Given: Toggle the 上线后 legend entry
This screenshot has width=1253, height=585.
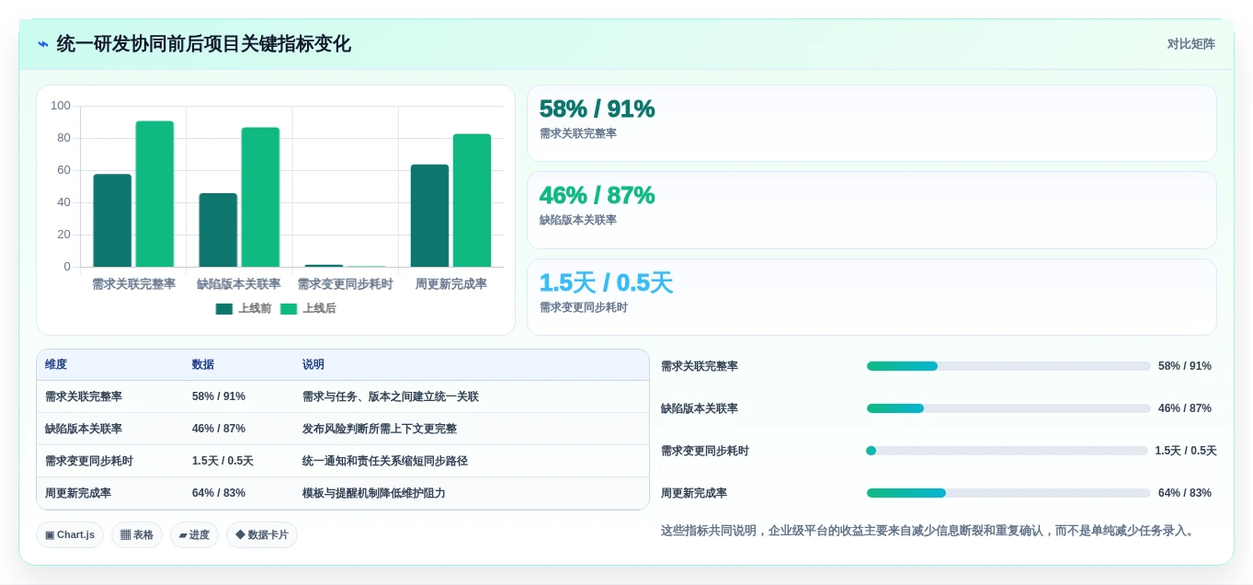Looking at the screenshot, I should click(308, 309).
